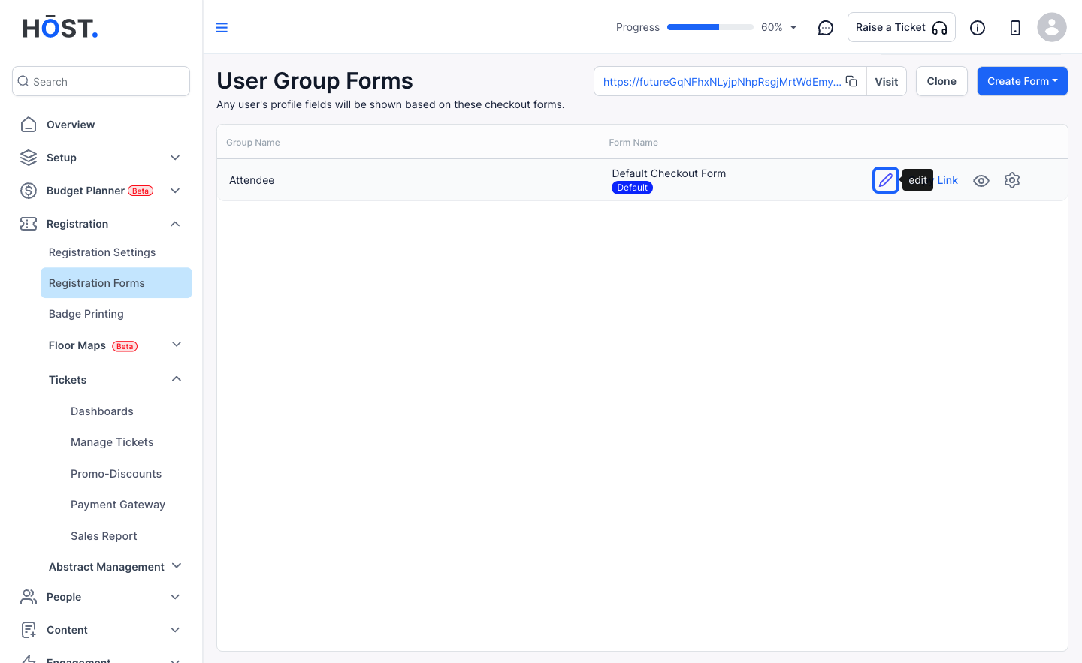Click the Visit button
Viewport: 1082px width, 663px height.
click(887, 81)
